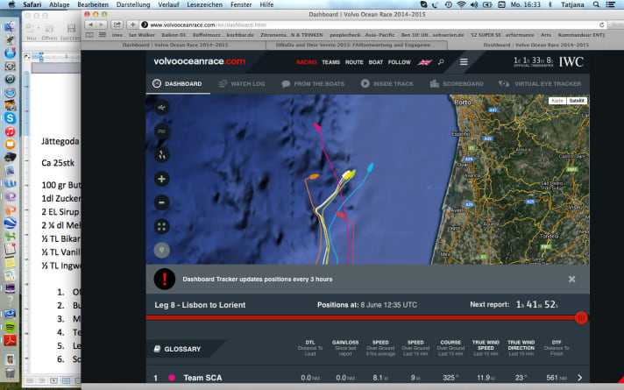Click Safari back button
The image size is (624, 390).
tap(91, 25)
